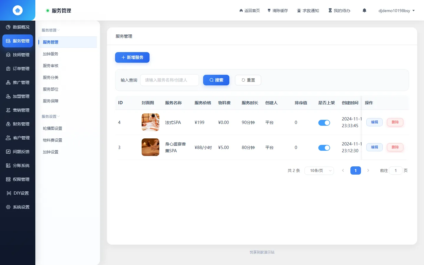The height and width of the screenshot is (265, 424).
Task: Open 分账系统 sidebar entry
Action: click(18, 165)
